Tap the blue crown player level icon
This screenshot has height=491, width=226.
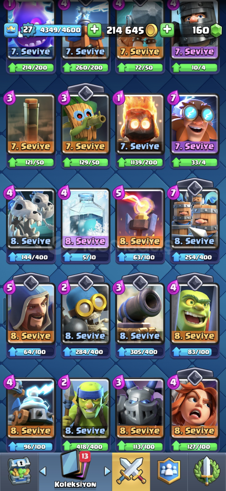(x=10, y=30)
